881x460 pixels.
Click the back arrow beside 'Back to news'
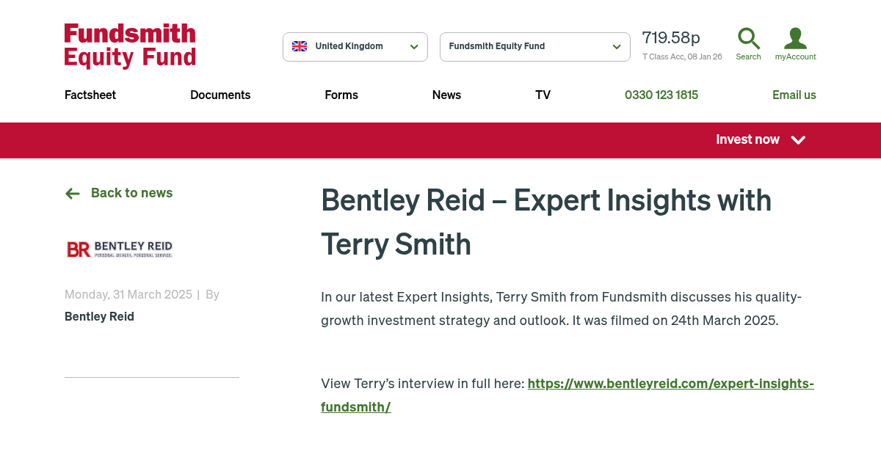[72, 193]
